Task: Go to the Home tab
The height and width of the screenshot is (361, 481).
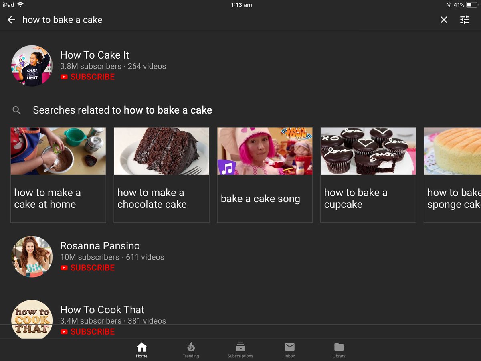Action: coord(141,350)
